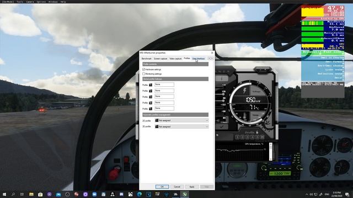
Task: Open the User Interface tab
Action: point(199,59)
